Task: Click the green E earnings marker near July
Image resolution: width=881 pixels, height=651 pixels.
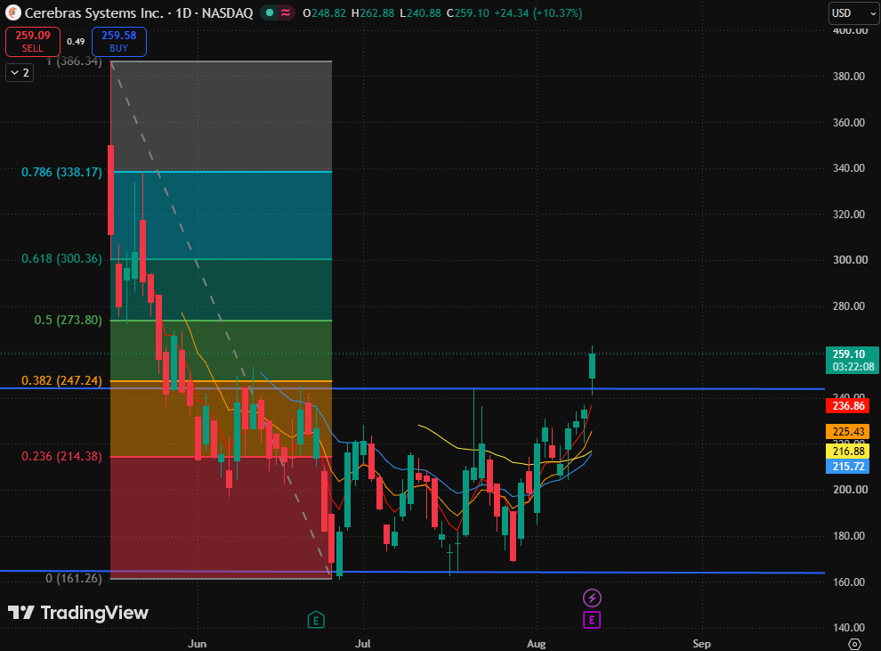Action: 316,620
